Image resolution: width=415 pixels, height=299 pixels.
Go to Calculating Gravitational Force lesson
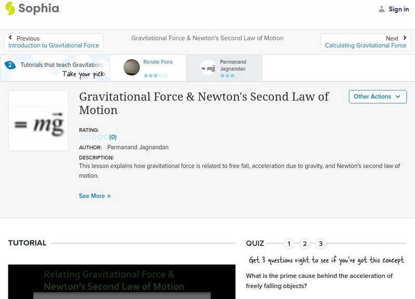(367, 45)
